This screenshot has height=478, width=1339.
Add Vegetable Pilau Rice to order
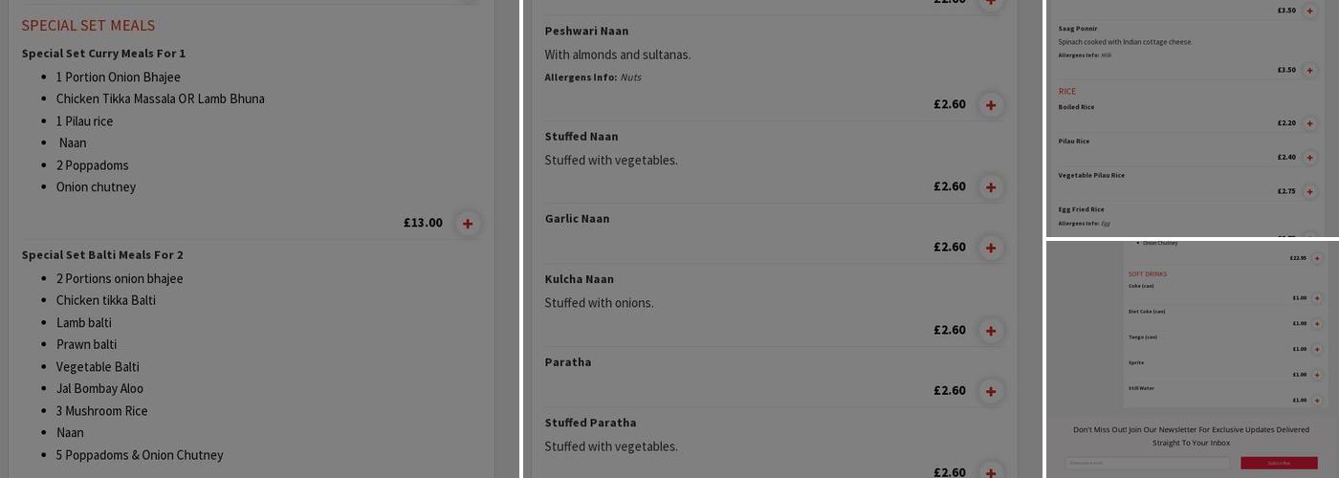pos(1310,191)
